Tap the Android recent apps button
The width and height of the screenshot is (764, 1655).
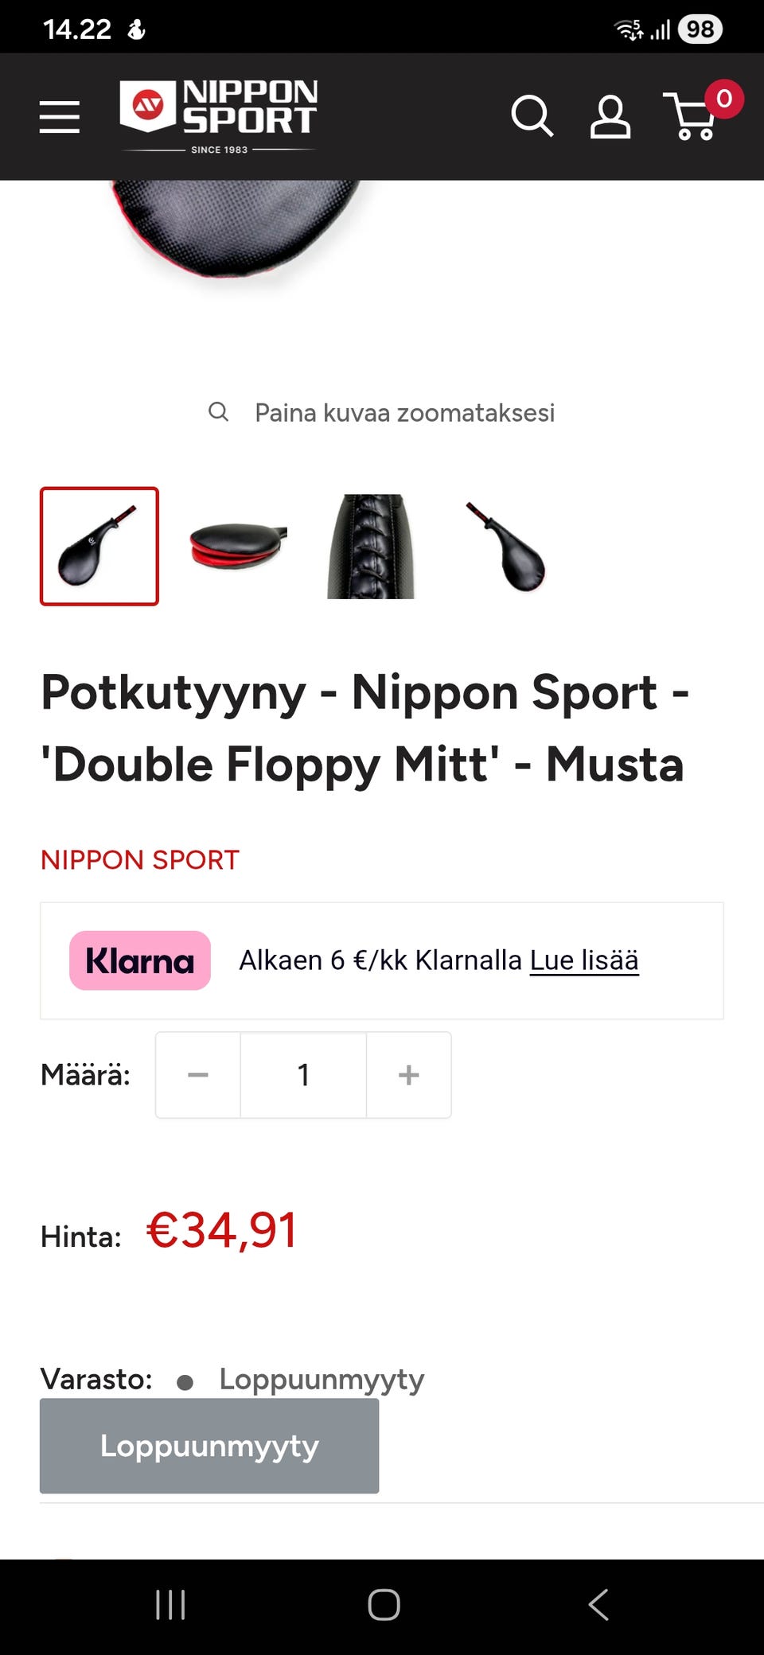tap(170, 1604)
